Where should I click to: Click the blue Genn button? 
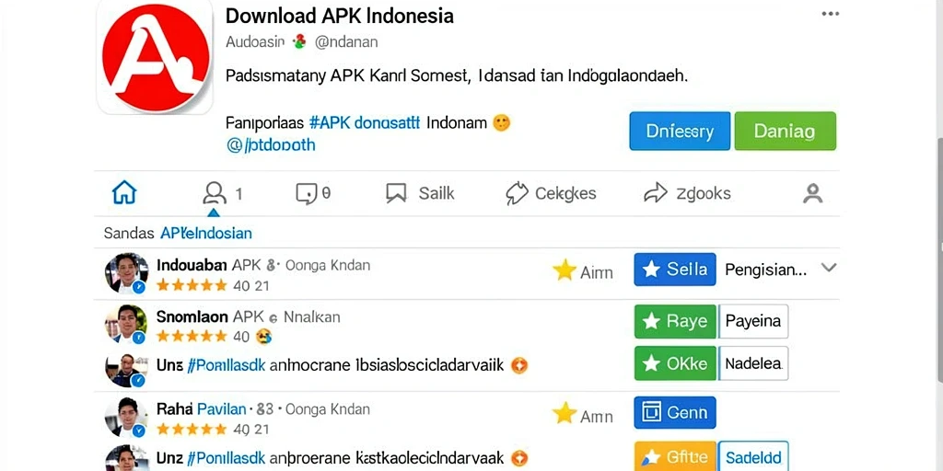(x=675, y=413)
